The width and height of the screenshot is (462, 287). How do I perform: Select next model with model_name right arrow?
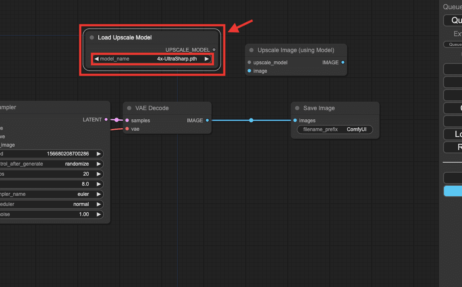tap(207, 59)
